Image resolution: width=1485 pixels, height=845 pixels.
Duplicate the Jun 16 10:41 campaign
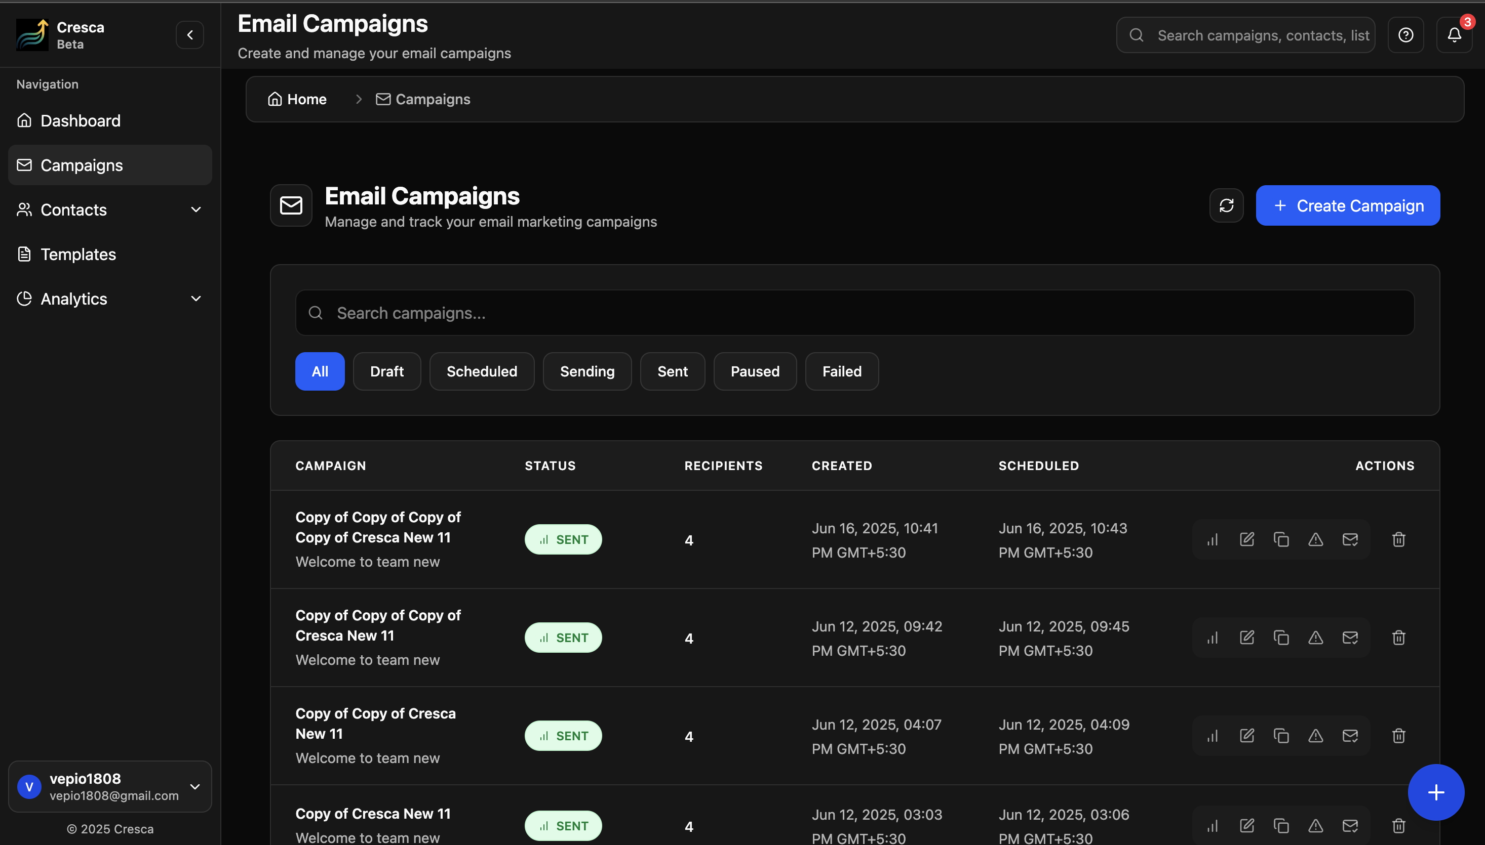pyautogui.click(x=1281, y=540)
